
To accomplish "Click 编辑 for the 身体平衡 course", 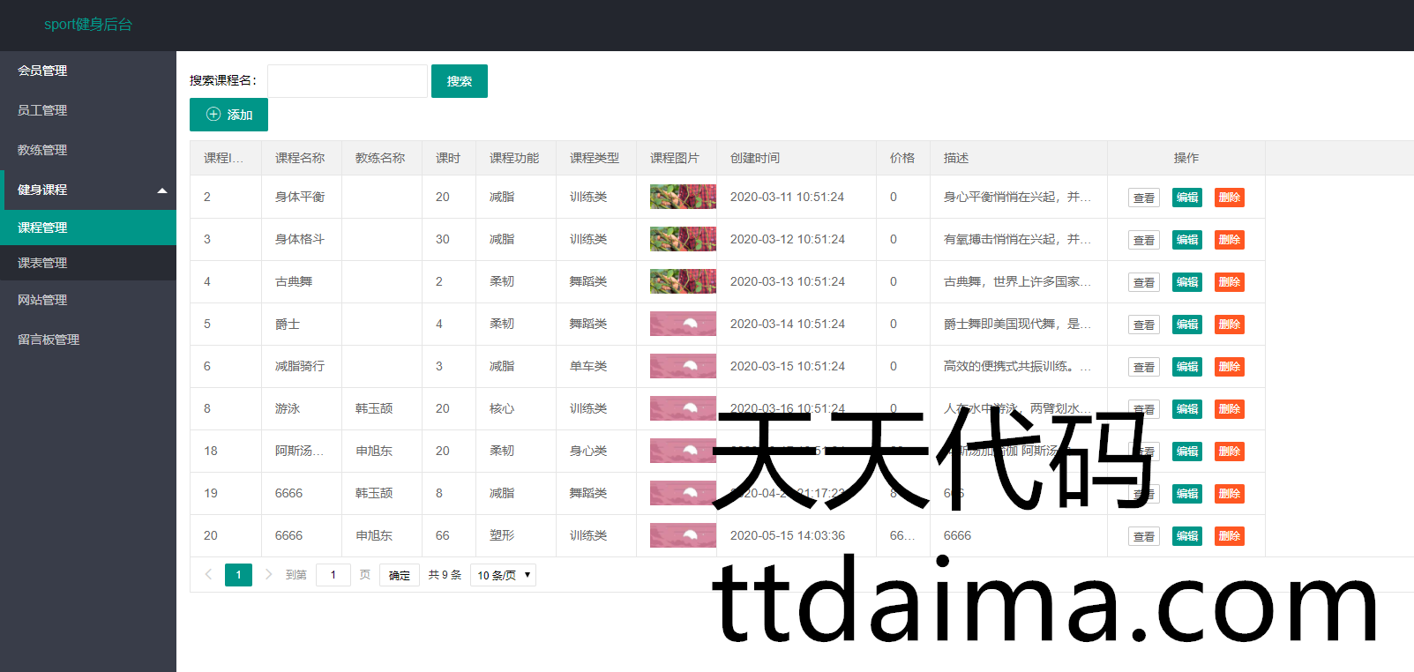I will [x=1186, y=198].
